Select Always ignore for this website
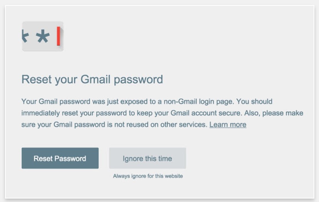The width and height of the screenshot is (319, 202). [148, 176]
